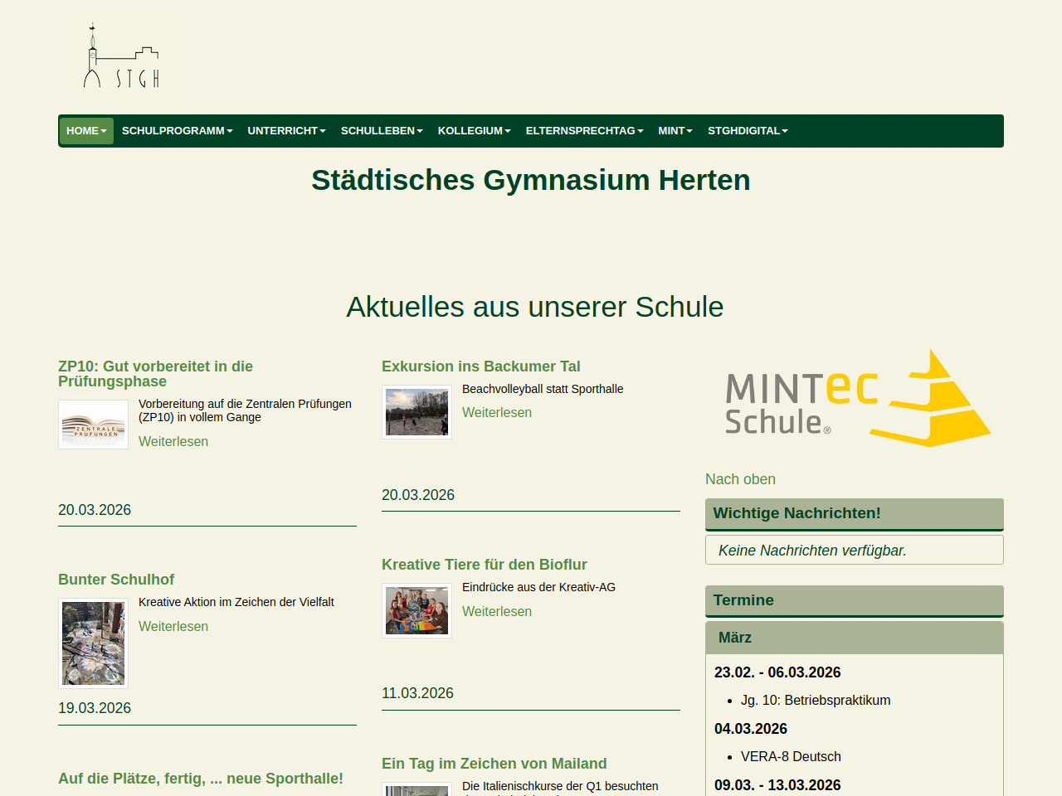Open the Backumer Tal excursion photo
The image size is (1062, 796).
417,412
